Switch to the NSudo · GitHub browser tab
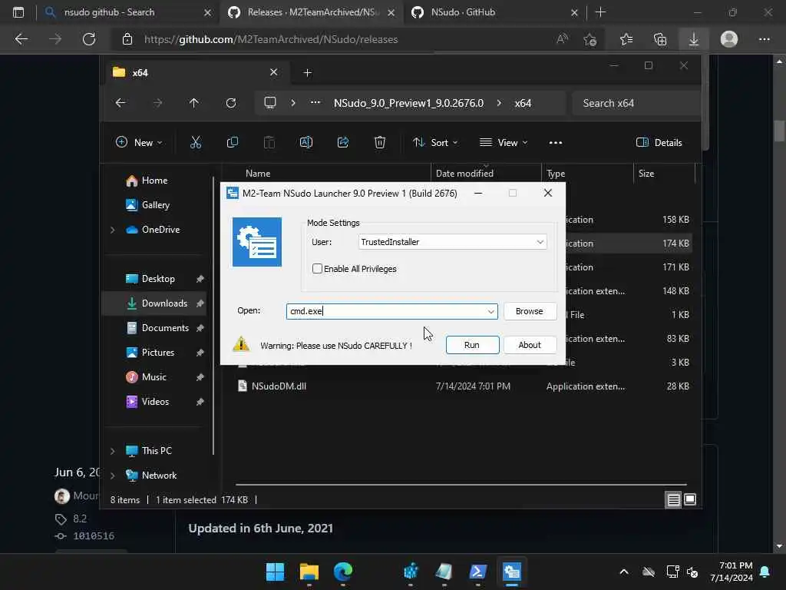Viewport: 786px width, 590px height. (x=494, y=12)
